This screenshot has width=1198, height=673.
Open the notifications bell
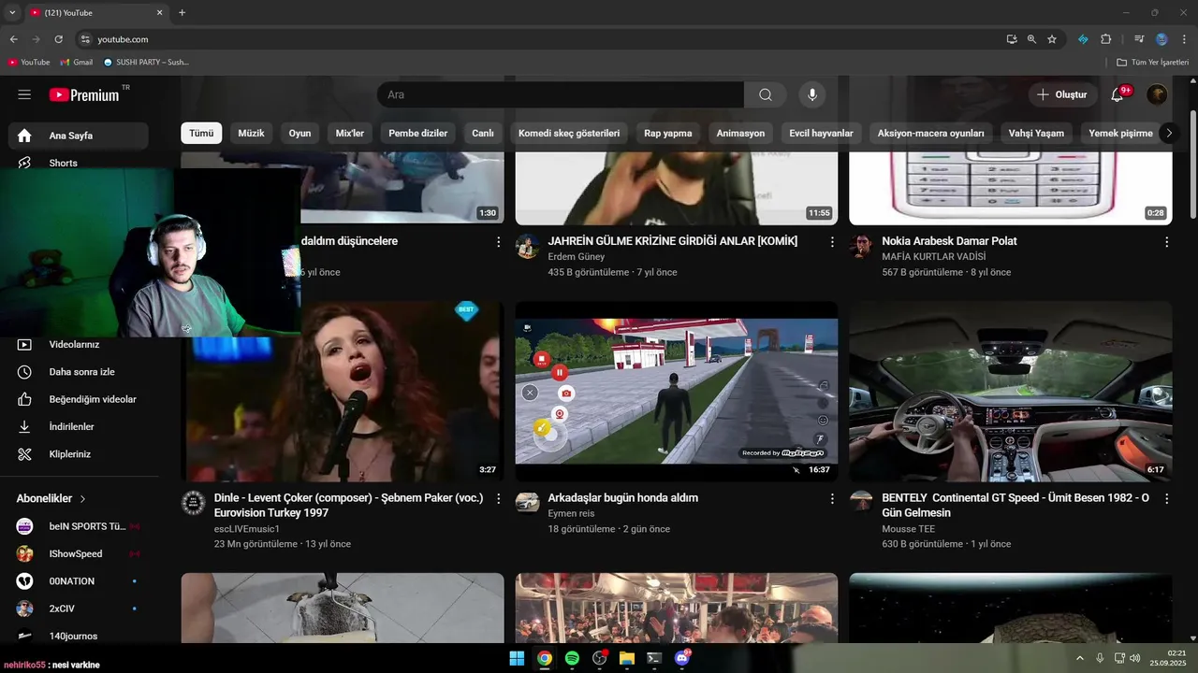(x=1118, y=94)
